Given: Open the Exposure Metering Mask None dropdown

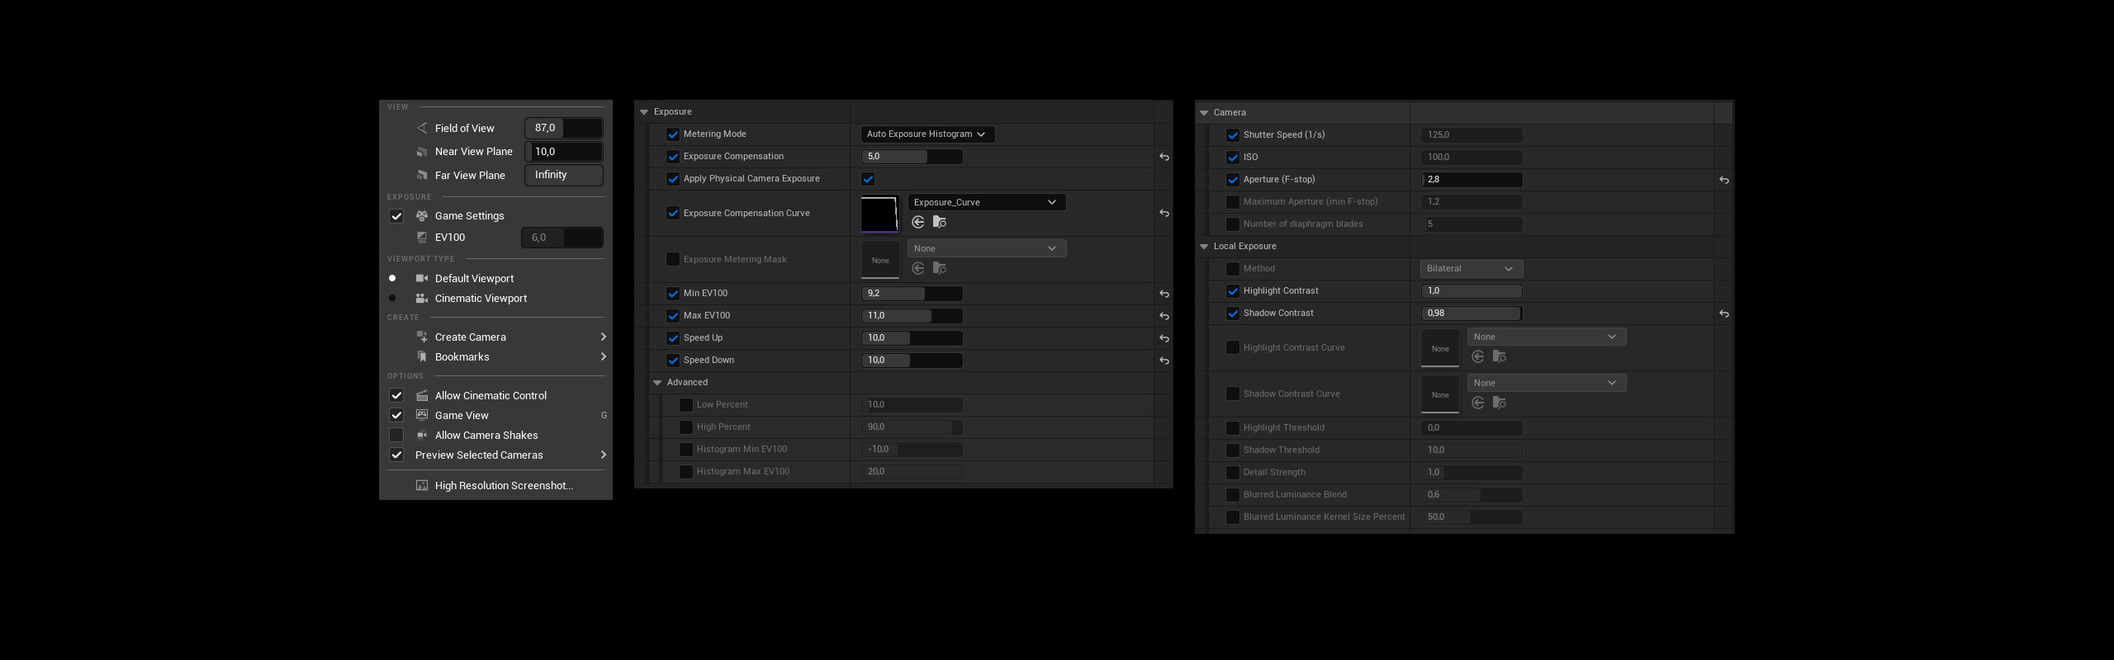Looking at the screenshot, I should pos(987,248).
